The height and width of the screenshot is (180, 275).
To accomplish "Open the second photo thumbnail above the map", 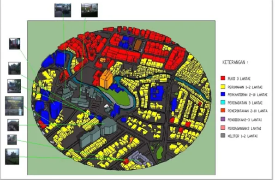I will click(90, 10).
